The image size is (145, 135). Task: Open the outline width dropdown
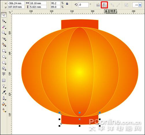point(140,5)
